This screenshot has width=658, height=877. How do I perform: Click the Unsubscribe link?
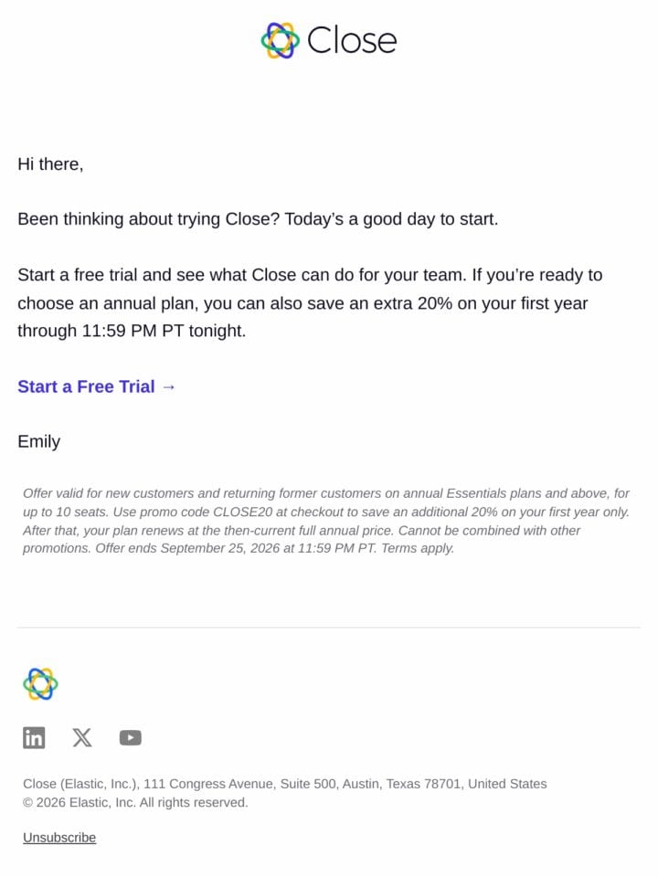coord(59,838)
